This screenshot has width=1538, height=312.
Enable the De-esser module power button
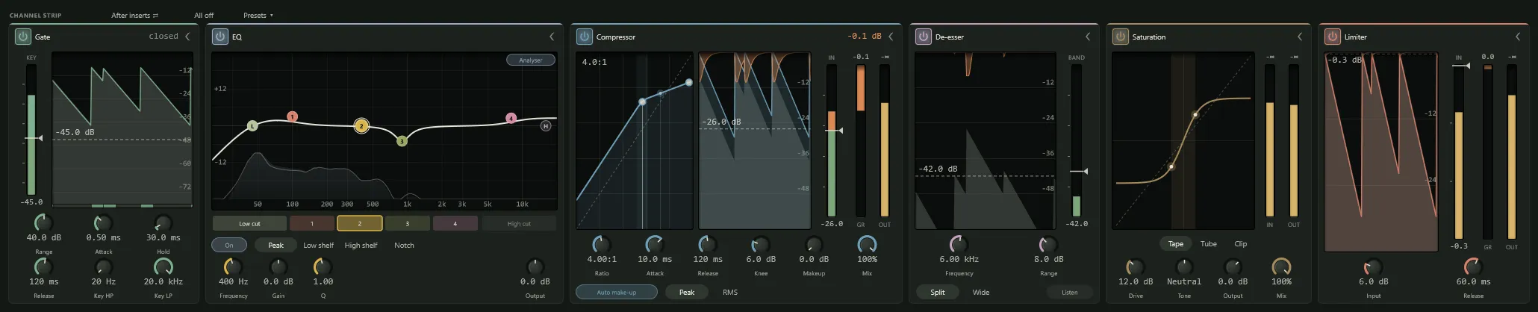click(923, 36)
